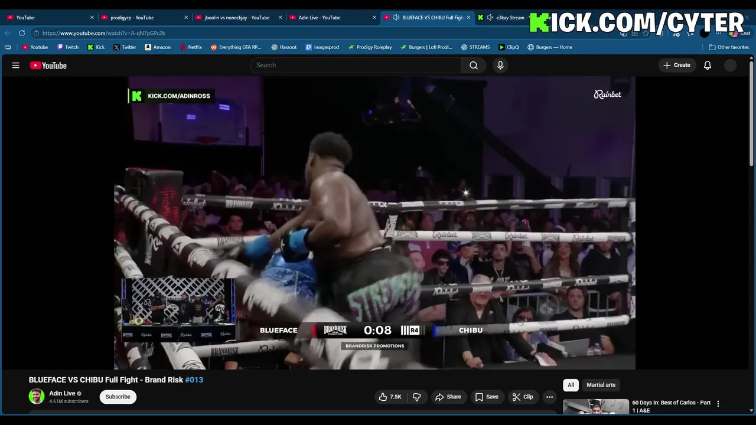Click the video player to pause
Screen dimensions: 756x425
tap(374, 223)
